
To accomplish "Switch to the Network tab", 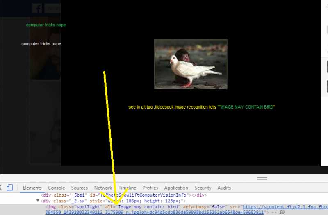I will pos(103,188).
